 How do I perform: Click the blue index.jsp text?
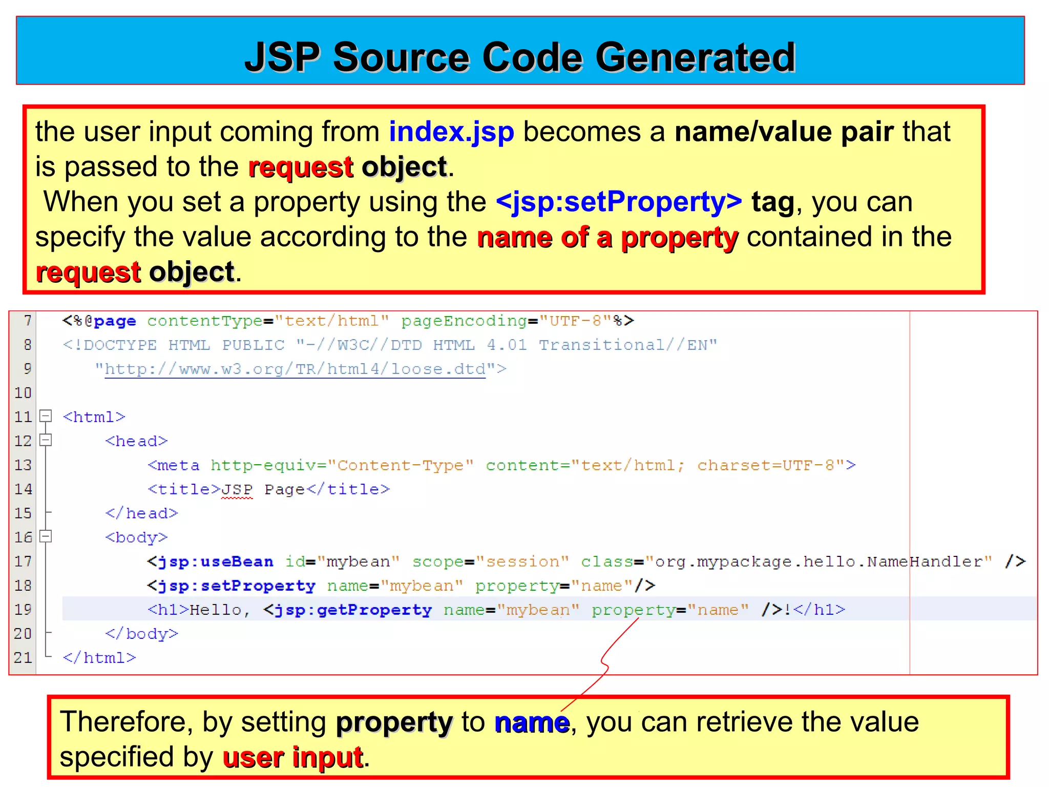pyautogui.click(x=452, y=132)
